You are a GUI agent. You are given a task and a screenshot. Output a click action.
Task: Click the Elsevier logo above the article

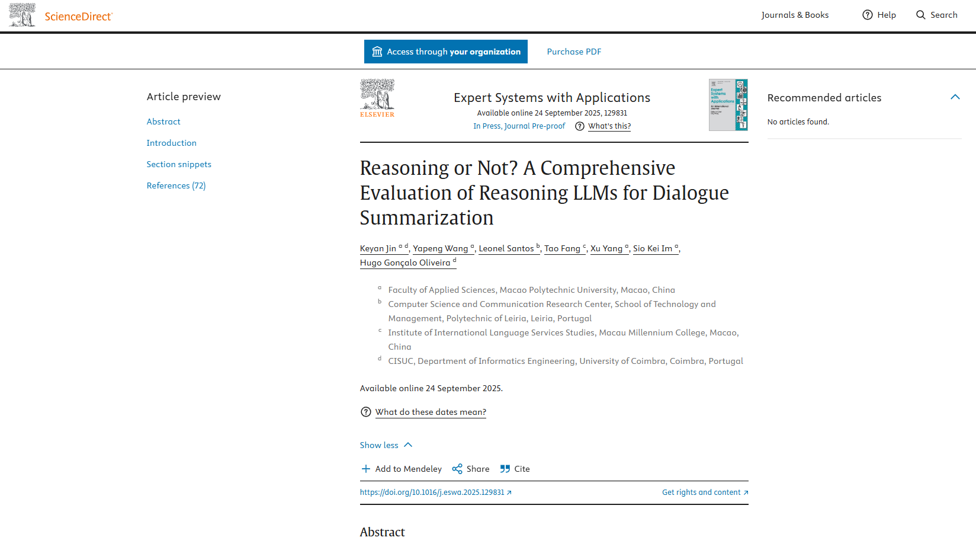pyautogui.click(x=377, y=98)
